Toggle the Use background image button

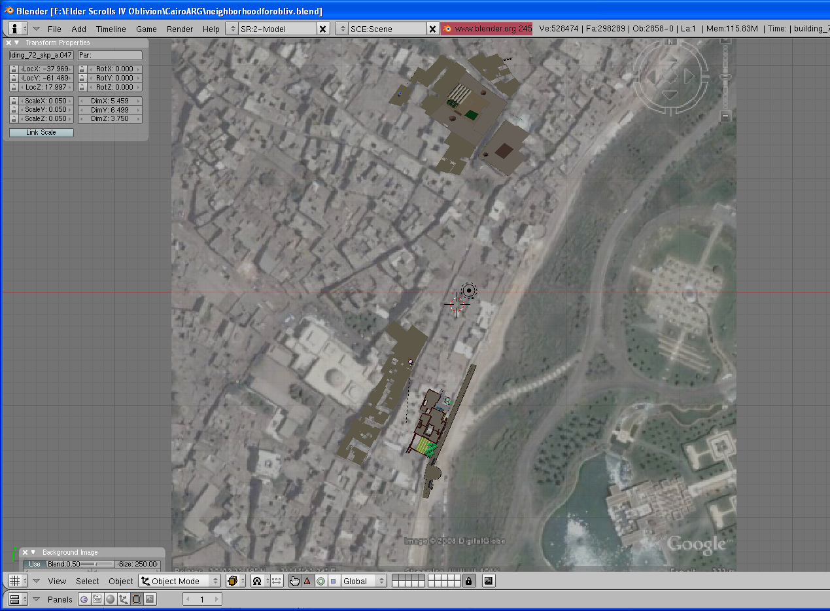[35, 564]
